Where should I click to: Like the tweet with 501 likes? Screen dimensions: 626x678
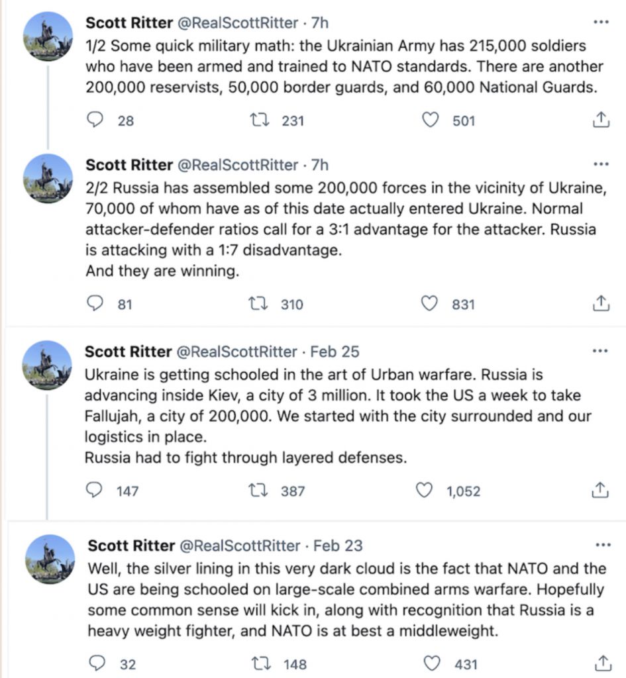(431, 120)
